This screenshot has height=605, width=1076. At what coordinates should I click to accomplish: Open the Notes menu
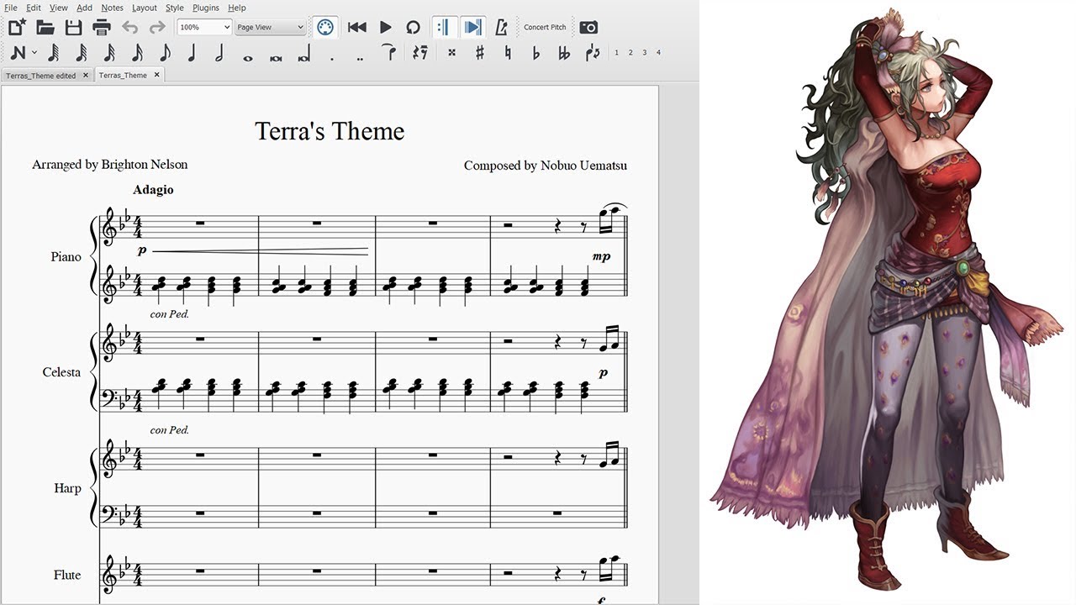tap(112, 8)
